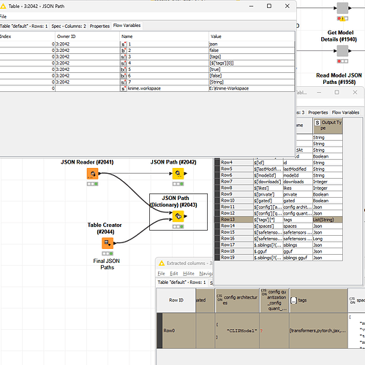Select the knime.workspace variable row
The width and height of the screenshot is (365, 365).
(147, 88)
